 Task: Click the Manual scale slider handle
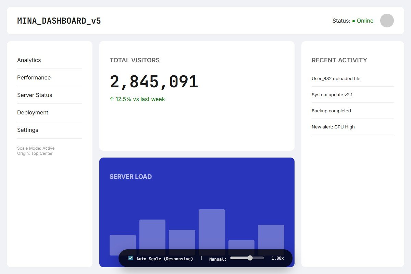(x=250, y=258)
